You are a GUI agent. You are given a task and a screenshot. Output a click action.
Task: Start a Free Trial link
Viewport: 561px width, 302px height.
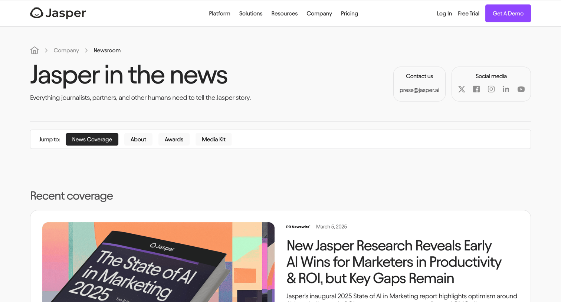(469, 13)
